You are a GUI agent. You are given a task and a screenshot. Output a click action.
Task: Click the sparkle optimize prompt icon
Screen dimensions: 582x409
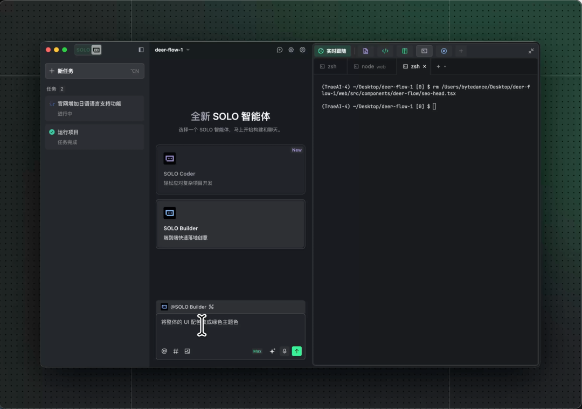(272, 351)
